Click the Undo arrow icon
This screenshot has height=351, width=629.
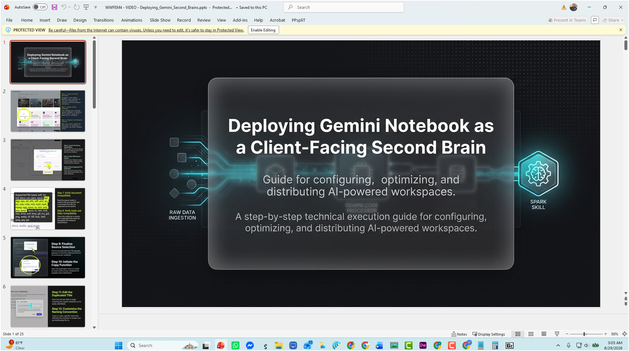[x=64, y=7]
